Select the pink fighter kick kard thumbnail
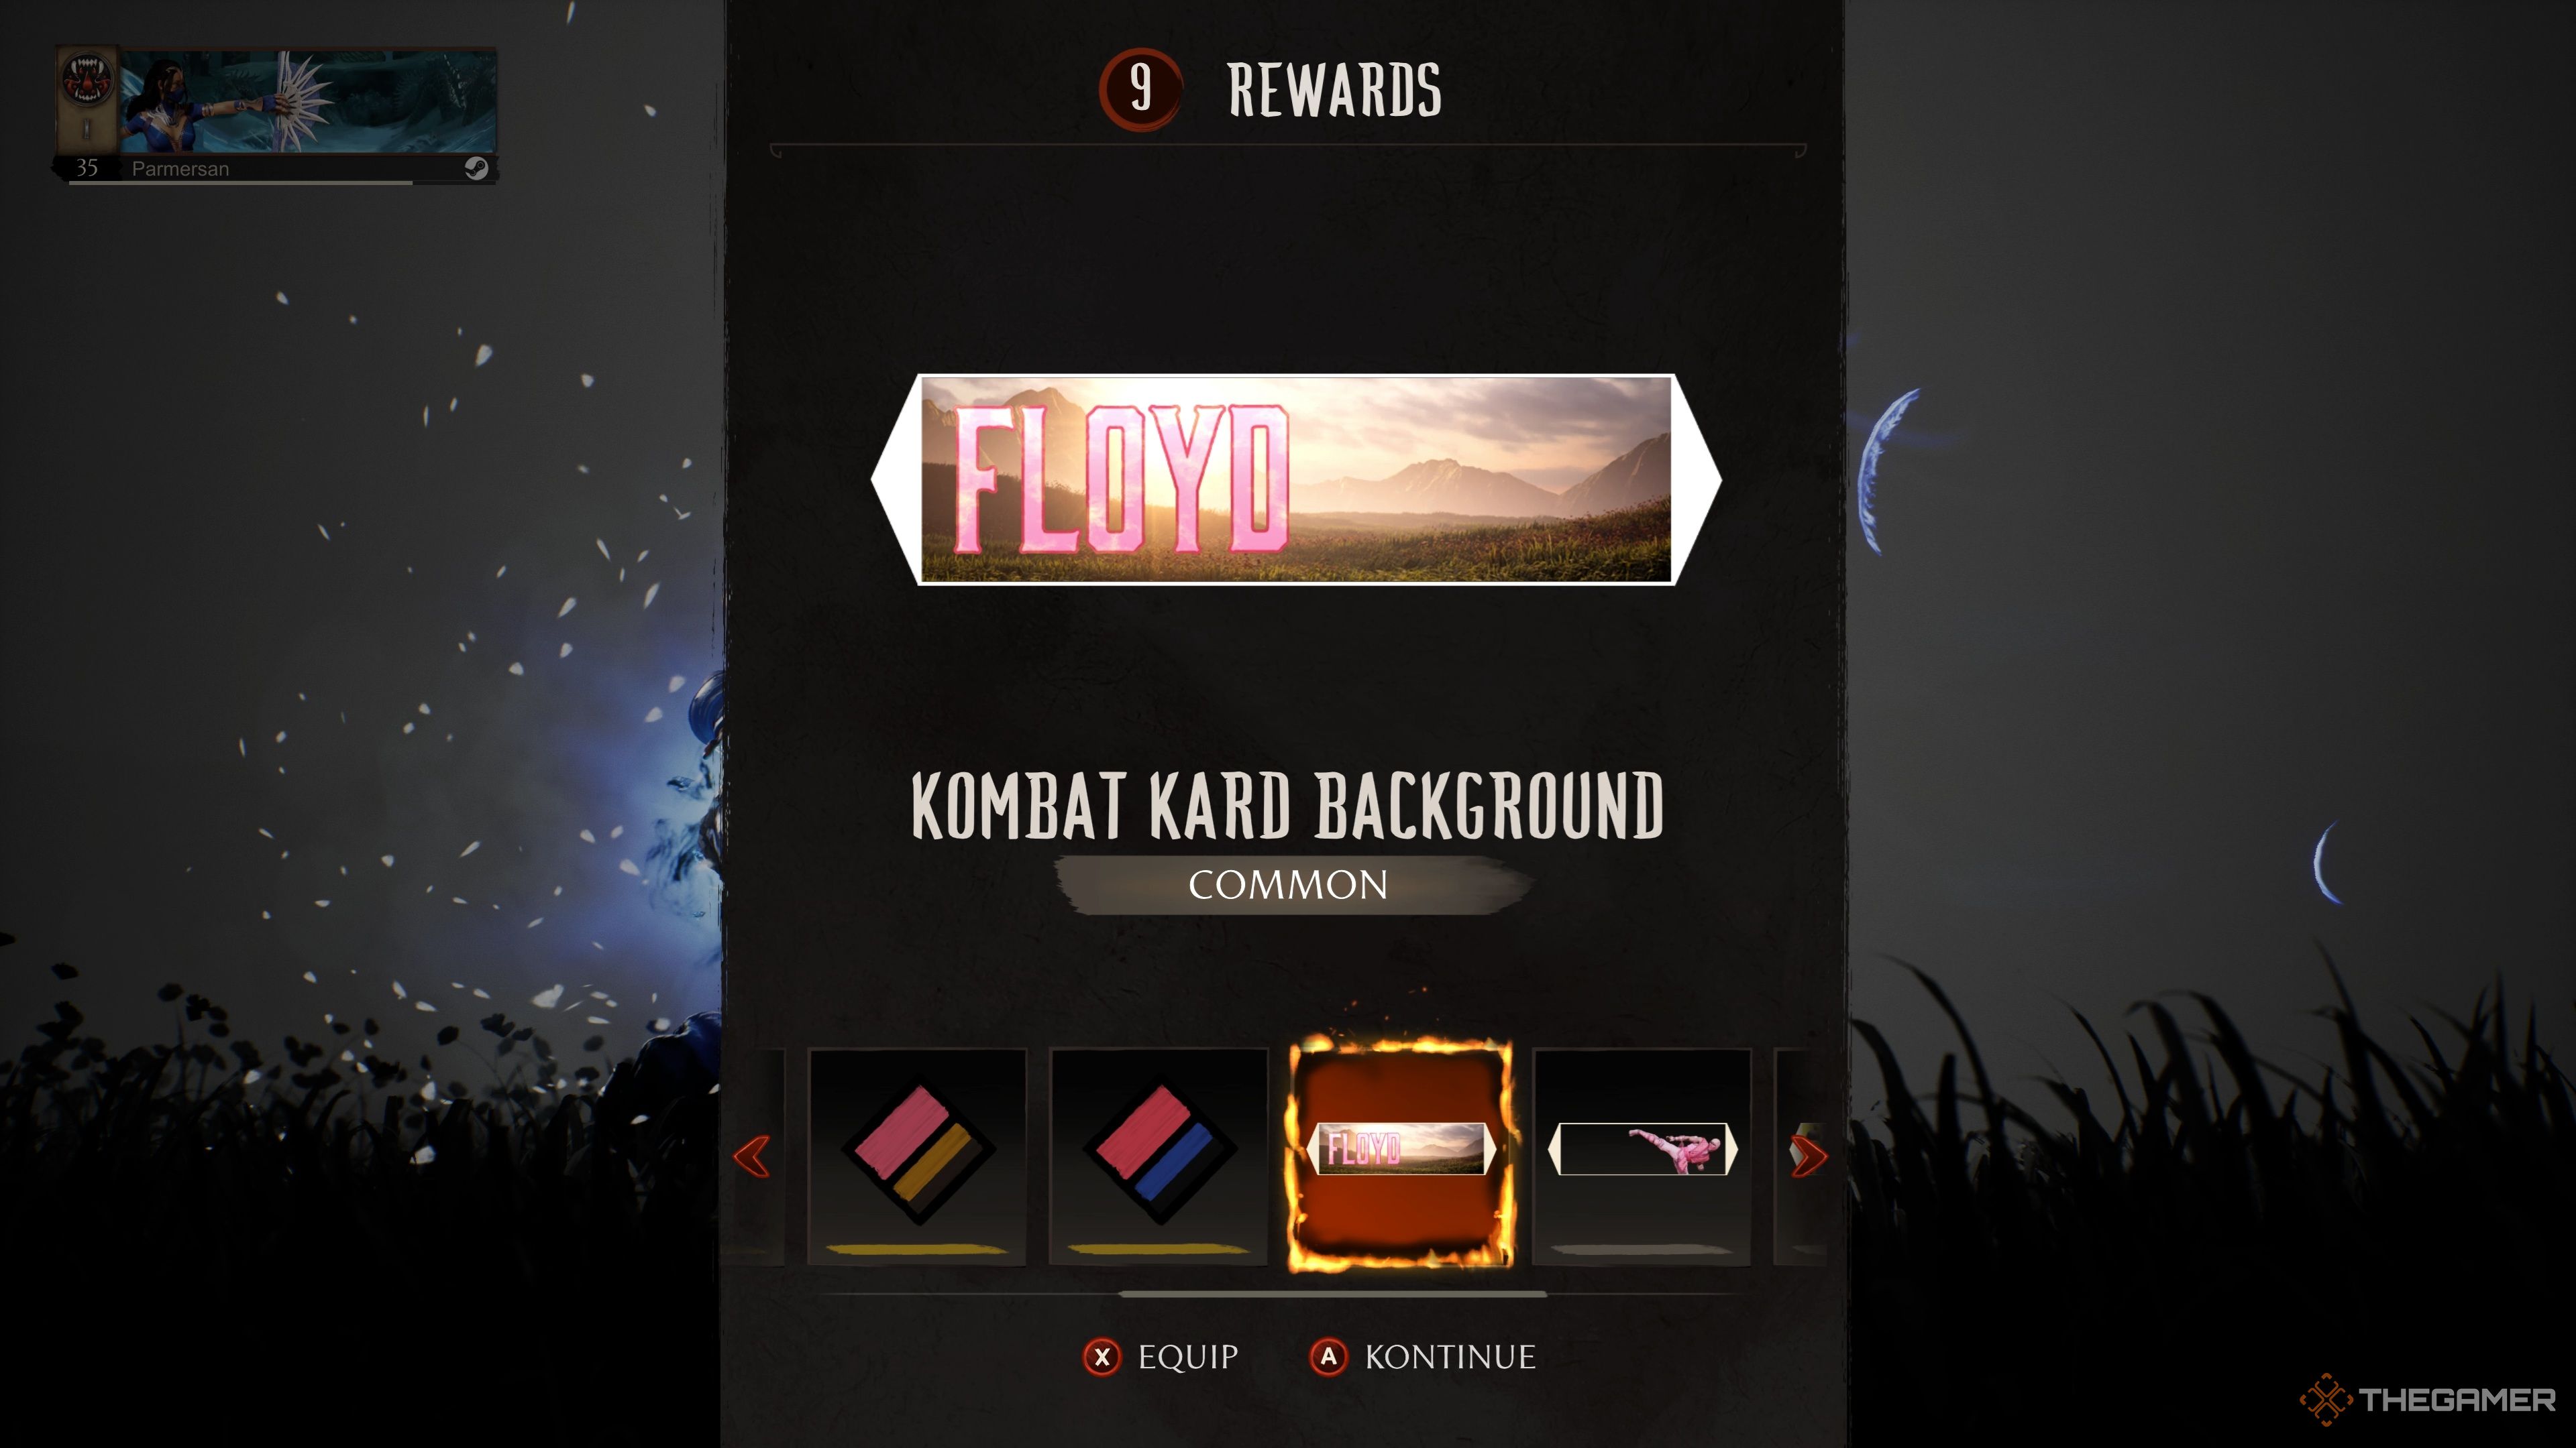This screenshot has height=1448, width=2576. [1642, 1156]
